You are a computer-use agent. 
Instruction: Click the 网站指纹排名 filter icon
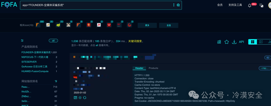[x=56, y=81]
